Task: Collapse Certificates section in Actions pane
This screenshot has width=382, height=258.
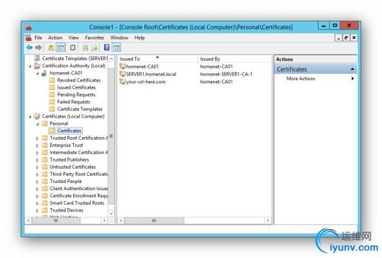Action: tap(352, 69)
